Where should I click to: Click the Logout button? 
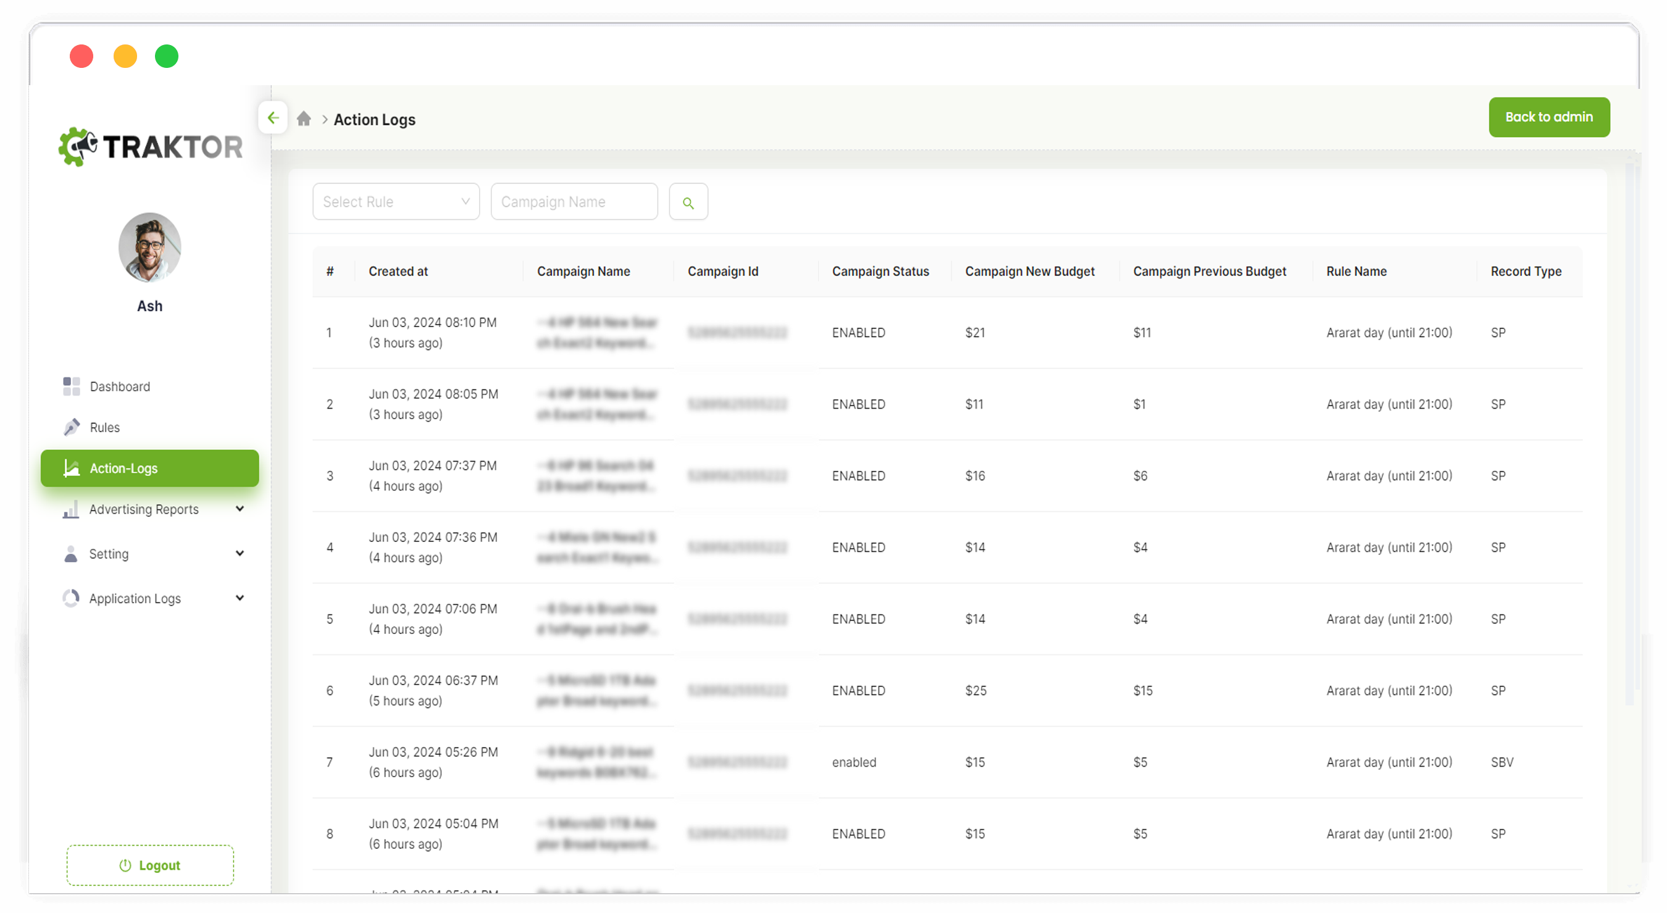[150, 865]
